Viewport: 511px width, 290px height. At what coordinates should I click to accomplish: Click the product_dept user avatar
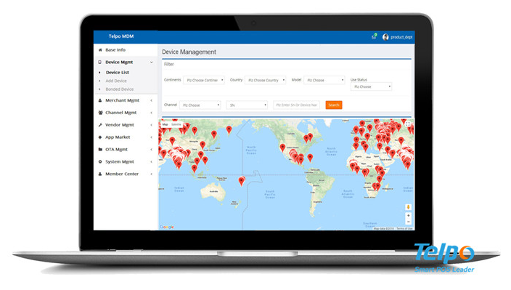coord(385,37)
